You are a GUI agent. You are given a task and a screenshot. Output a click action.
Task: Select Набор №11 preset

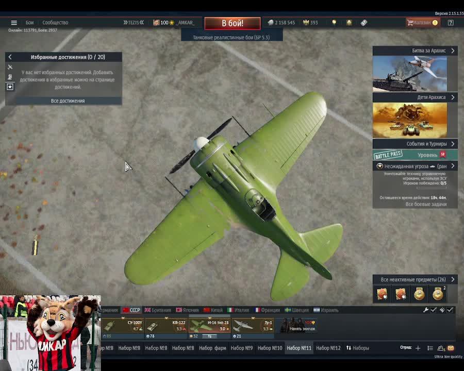pyautogui.click(x=299, y=348)
